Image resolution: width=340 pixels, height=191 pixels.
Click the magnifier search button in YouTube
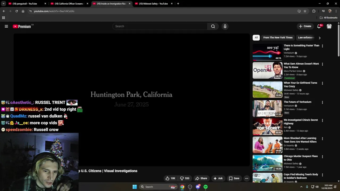click(x=213, y=26)
